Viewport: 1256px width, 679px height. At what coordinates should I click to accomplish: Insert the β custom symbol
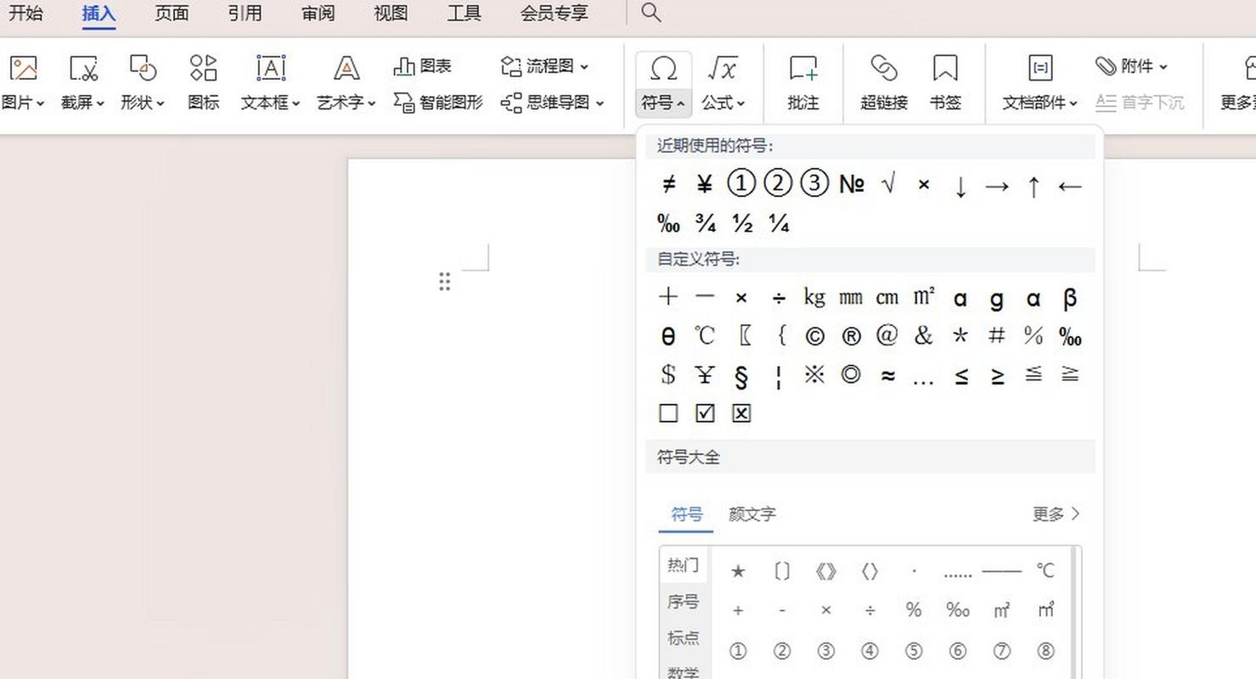tap(1070, 298)
